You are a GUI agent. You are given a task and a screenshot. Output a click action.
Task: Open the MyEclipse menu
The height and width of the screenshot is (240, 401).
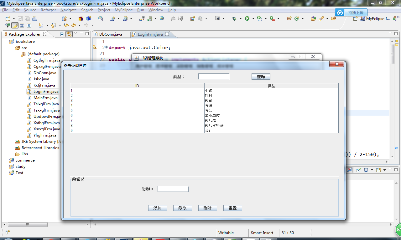coord(123,10)
